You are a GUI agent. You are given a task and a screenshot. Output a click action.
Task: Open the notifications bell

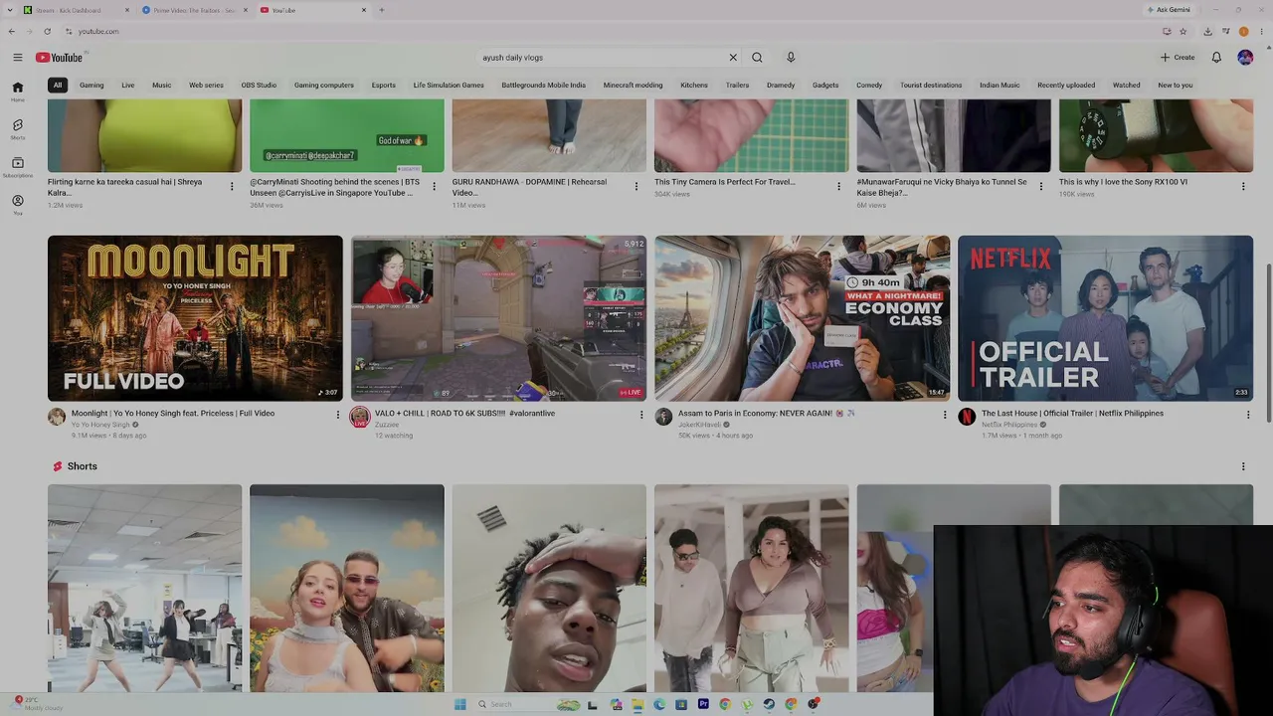(x=1216, y=58)
